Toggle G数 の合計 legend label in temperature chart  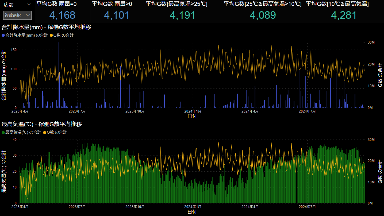coord(57,132)
